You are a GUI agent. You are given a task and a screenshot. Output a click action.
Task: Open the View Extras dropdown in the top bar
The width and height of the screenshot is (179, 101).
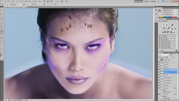click(52, 1)
